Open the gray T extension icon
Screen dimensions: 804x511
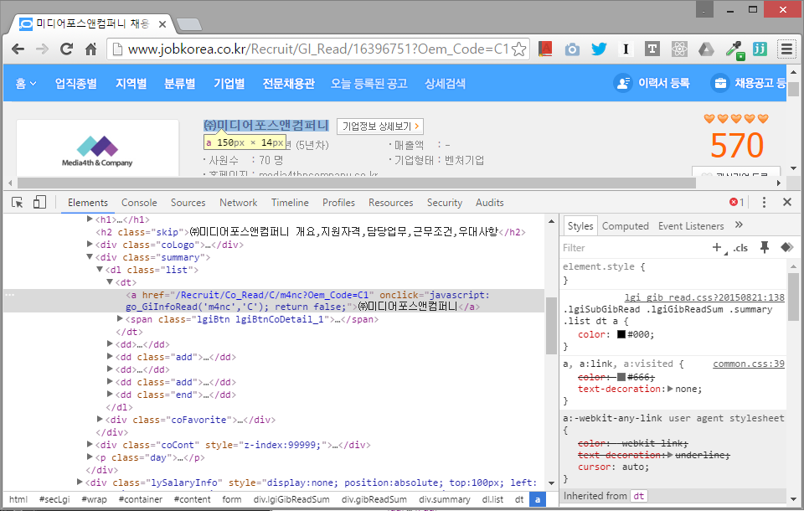[x=652, y=49]
